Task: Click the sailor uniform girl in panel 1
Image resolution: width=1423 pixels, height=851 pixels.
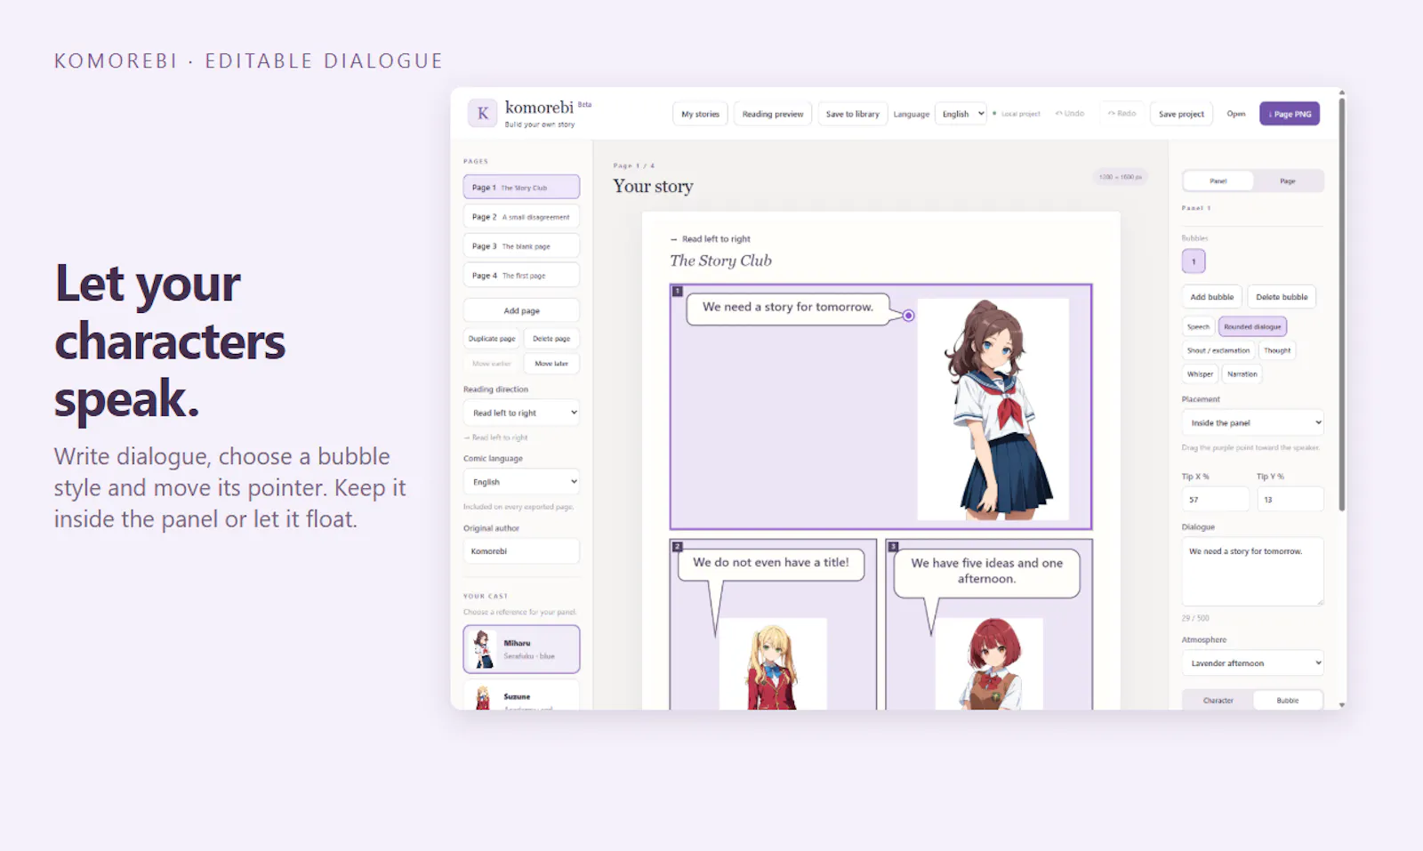Action: point(993,409)
